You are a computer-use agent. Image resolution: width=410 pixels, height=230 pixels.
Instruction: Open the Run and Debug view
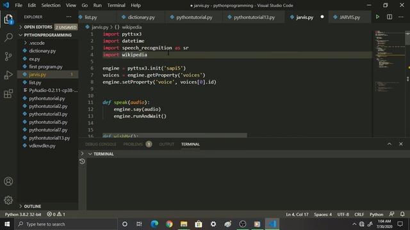(8, 75)
